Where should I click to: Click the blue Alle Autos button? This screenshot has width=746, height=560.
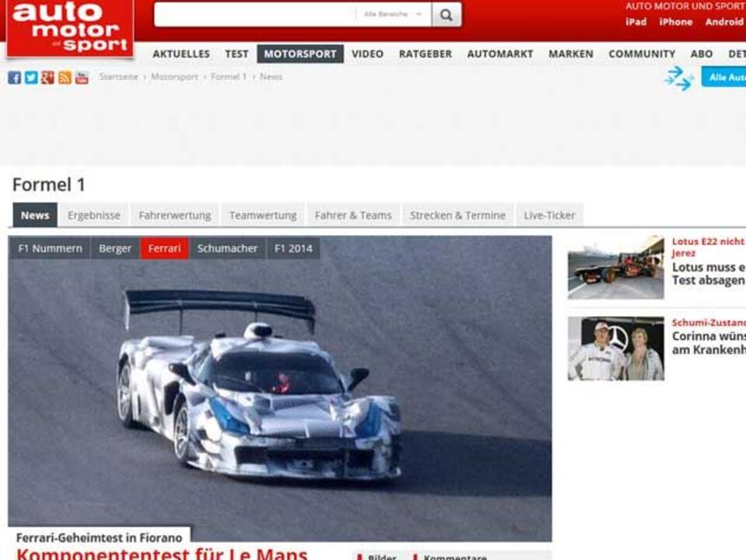[x=723, y=77]
